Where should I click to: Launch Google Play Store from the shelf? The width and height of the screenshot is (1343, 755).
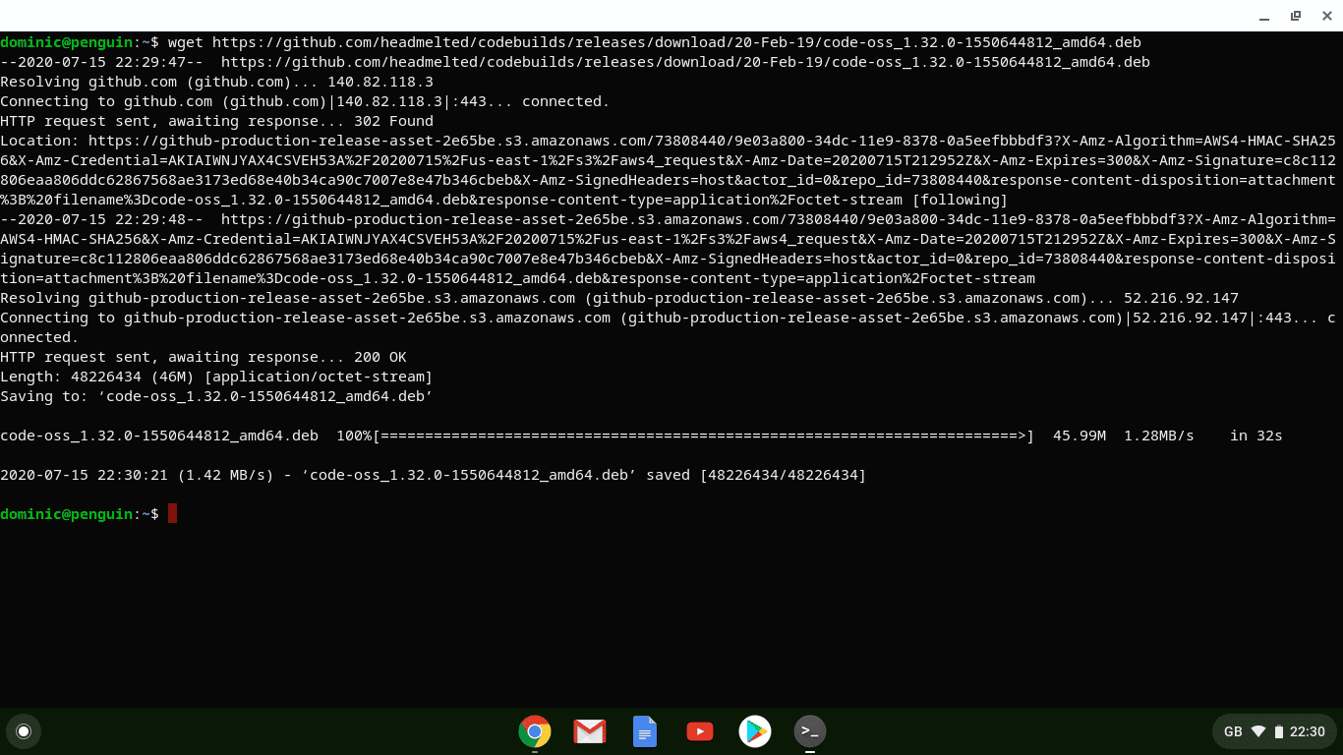pos(754,731)
